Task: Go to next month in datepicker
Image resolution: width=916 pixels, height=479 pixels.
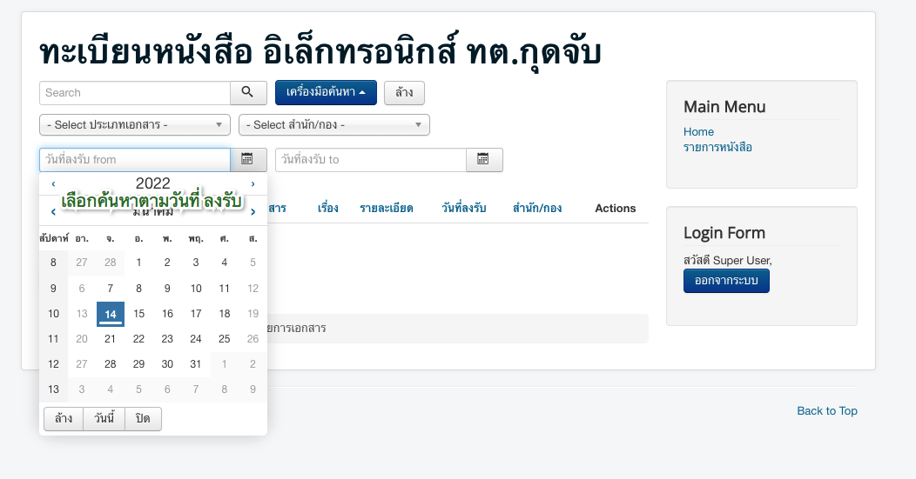Action: click(253, 212)
